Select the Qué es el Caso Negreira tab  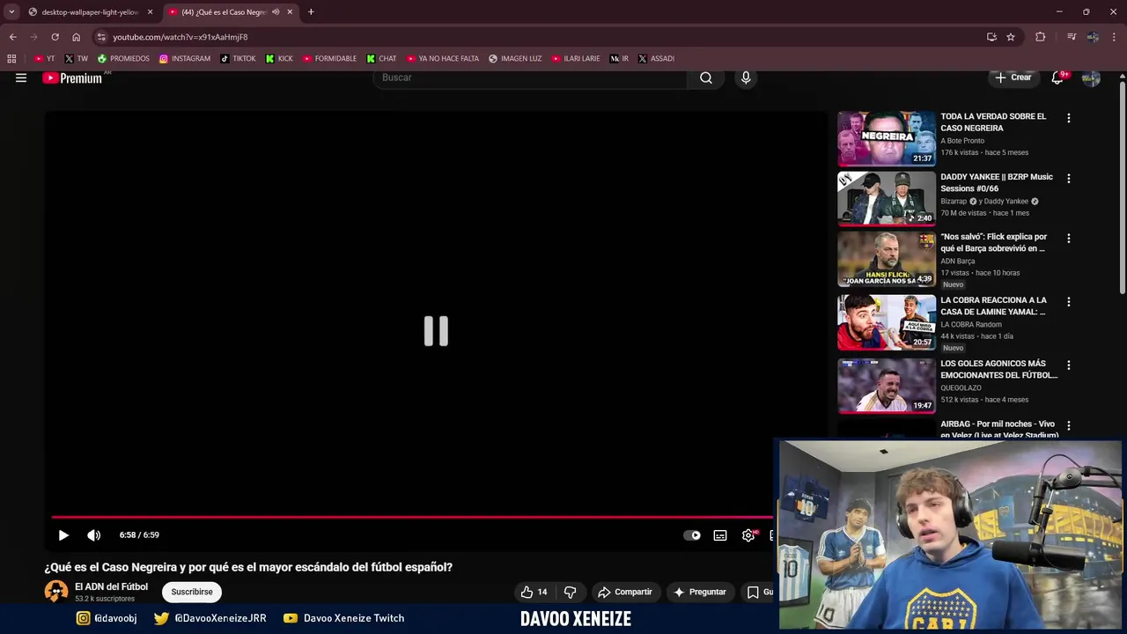click(225, 11)
